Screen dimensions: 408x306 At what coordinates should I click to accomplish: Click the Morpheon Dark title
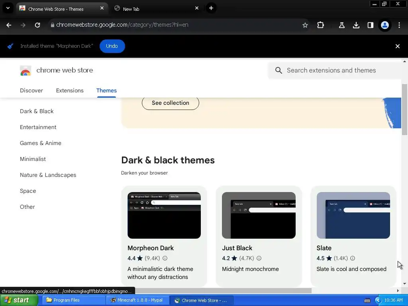[x=151, y=248]
